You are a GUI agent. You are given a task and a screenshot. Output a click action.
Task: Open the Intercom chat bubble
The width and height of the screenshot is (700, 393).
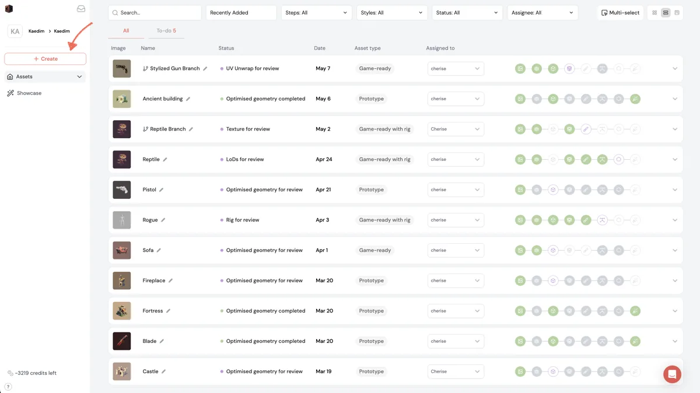[x=672, y=374]
